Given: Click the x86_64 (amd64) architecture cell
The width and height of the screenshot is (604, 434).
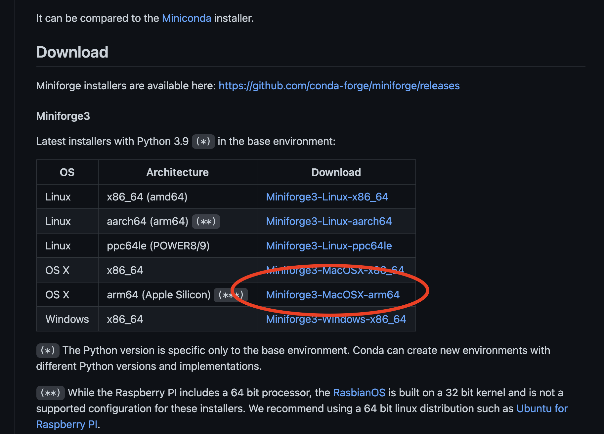Looking at the screenshot, I should [x=147, y=197].
